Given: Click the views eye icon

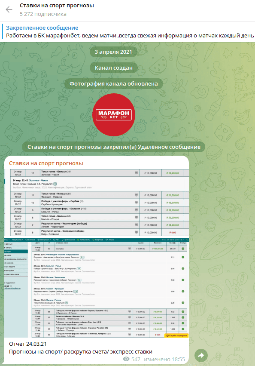Looking at the screenshot, I should 126,359.
